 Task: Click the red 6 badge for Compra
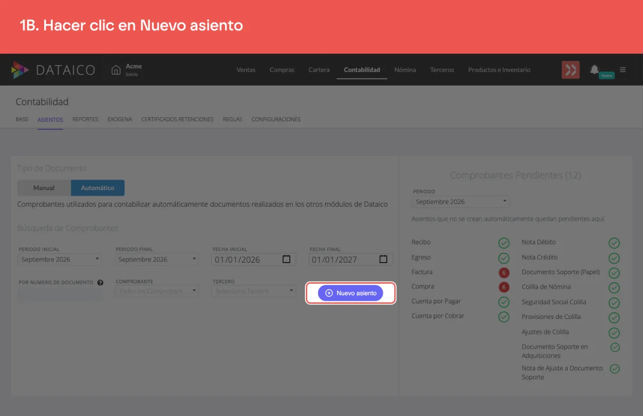(x=503, y=287)
